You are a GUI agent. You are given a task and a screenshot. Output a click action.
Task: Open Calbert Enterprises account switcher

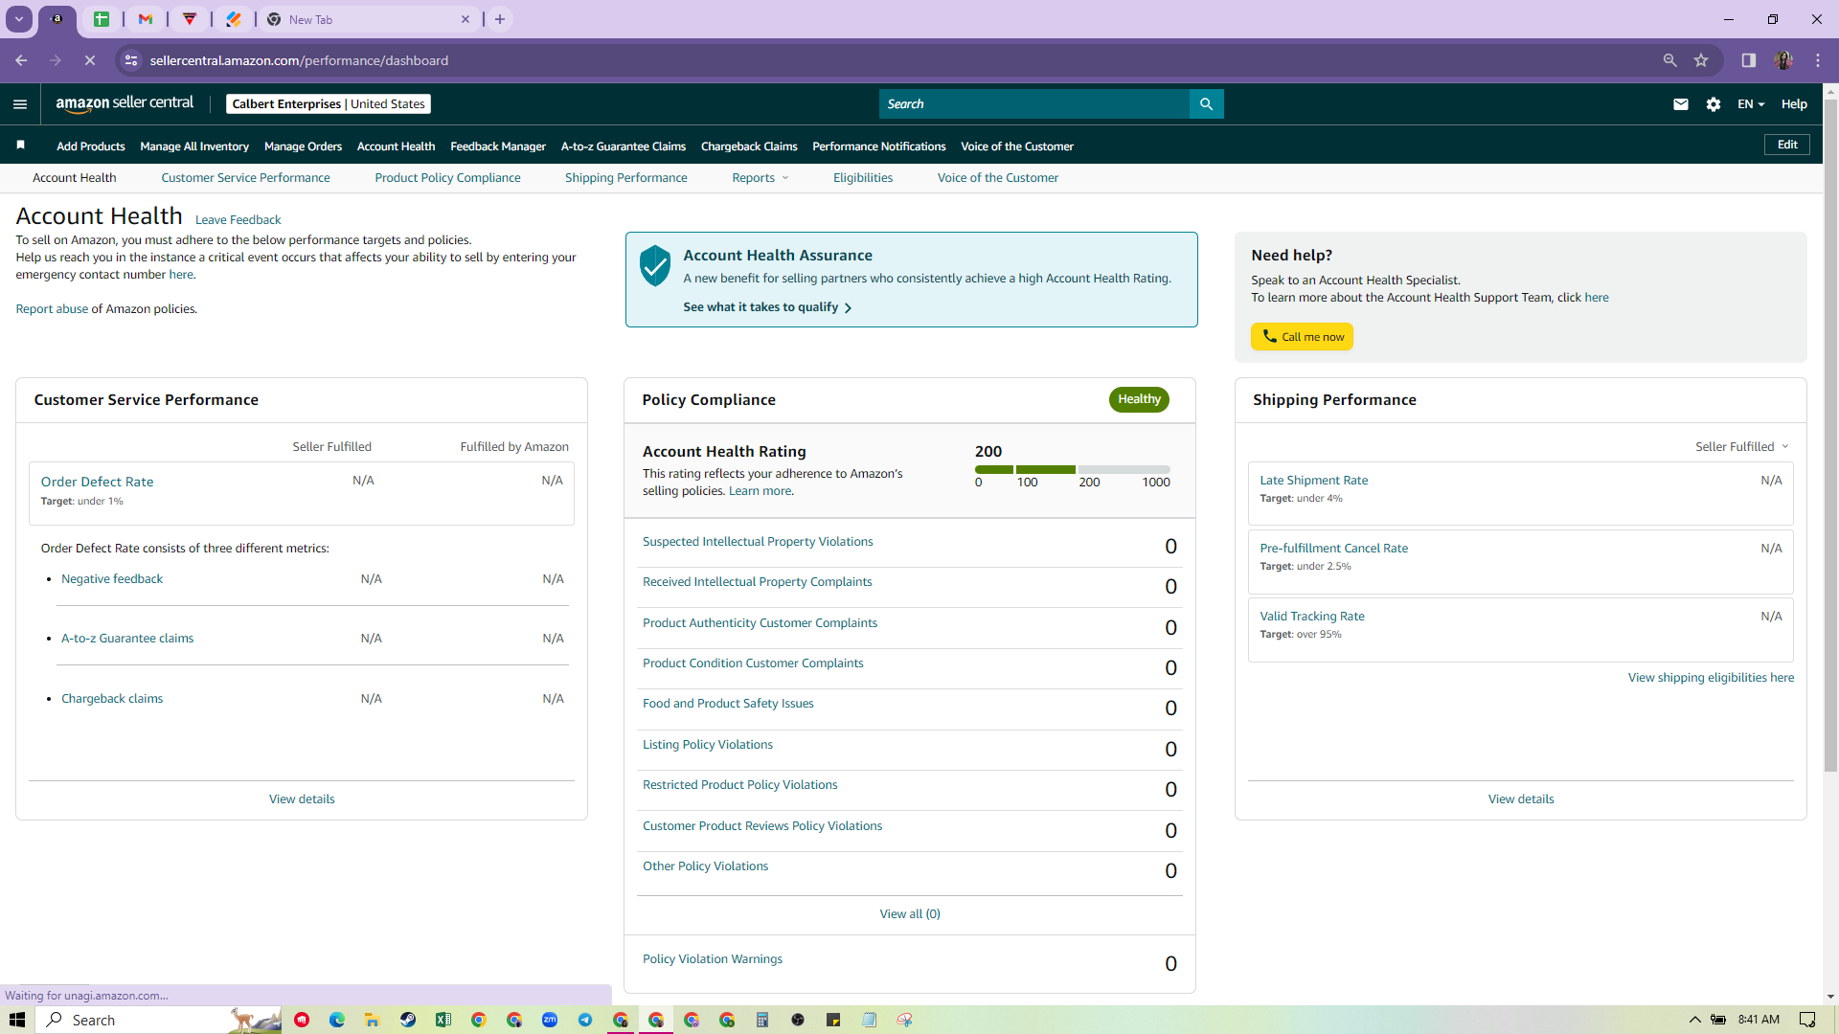(329, 104)
